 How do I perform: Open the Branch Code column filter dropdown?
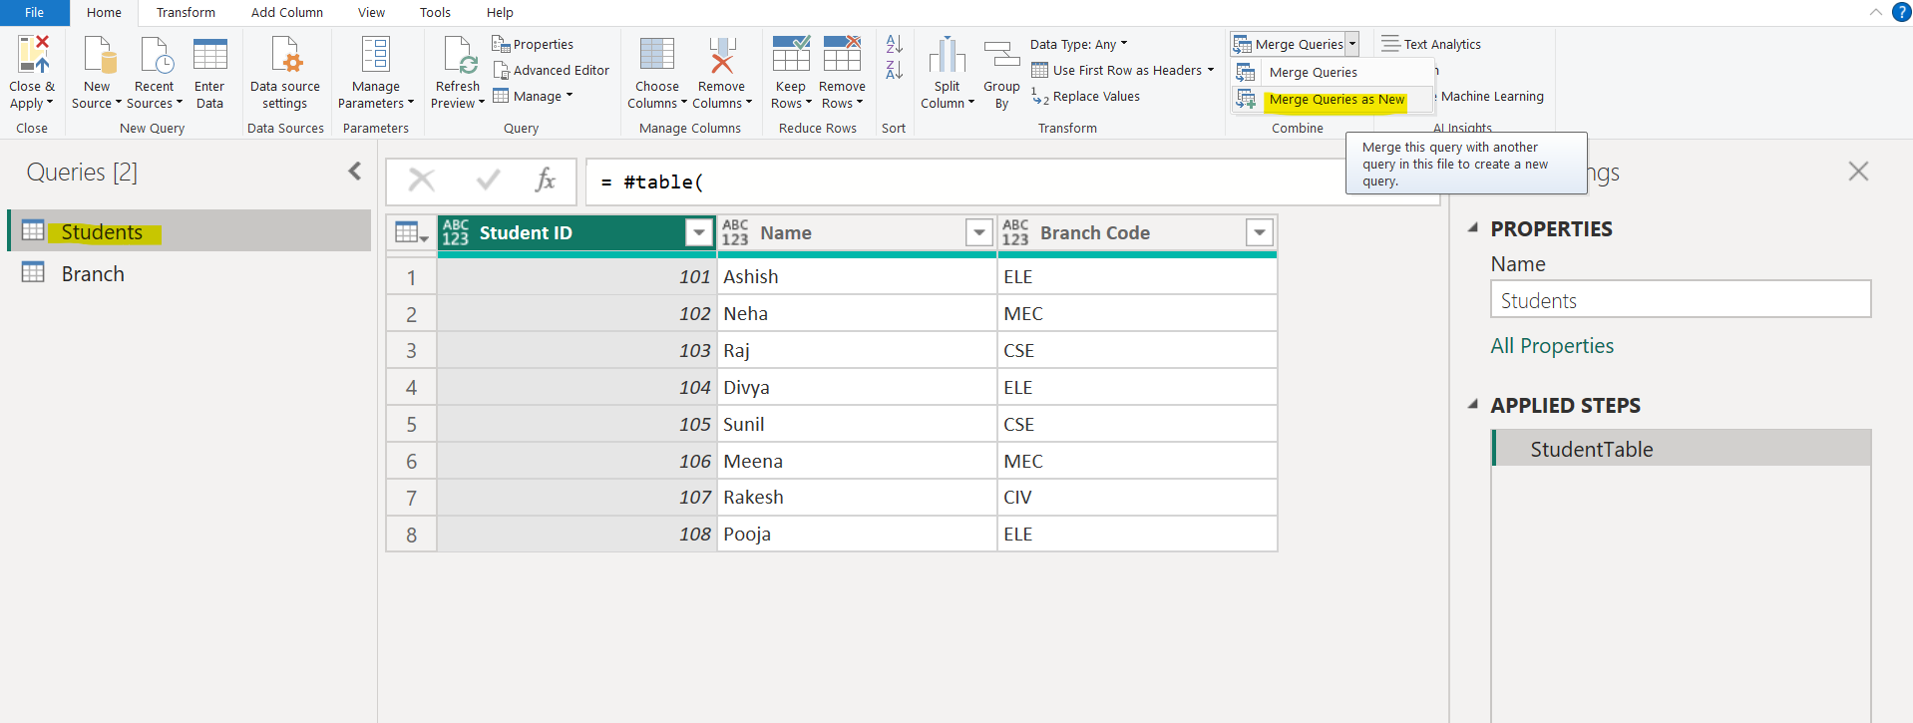pyautogui.click(x=1260, y=232)
